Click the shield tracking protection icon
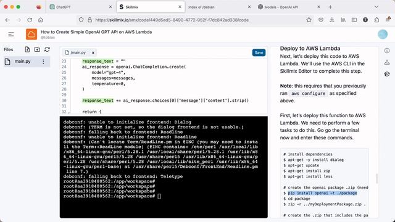The width and height of the screenshot is (395, 222). click(x=81, y=20)
